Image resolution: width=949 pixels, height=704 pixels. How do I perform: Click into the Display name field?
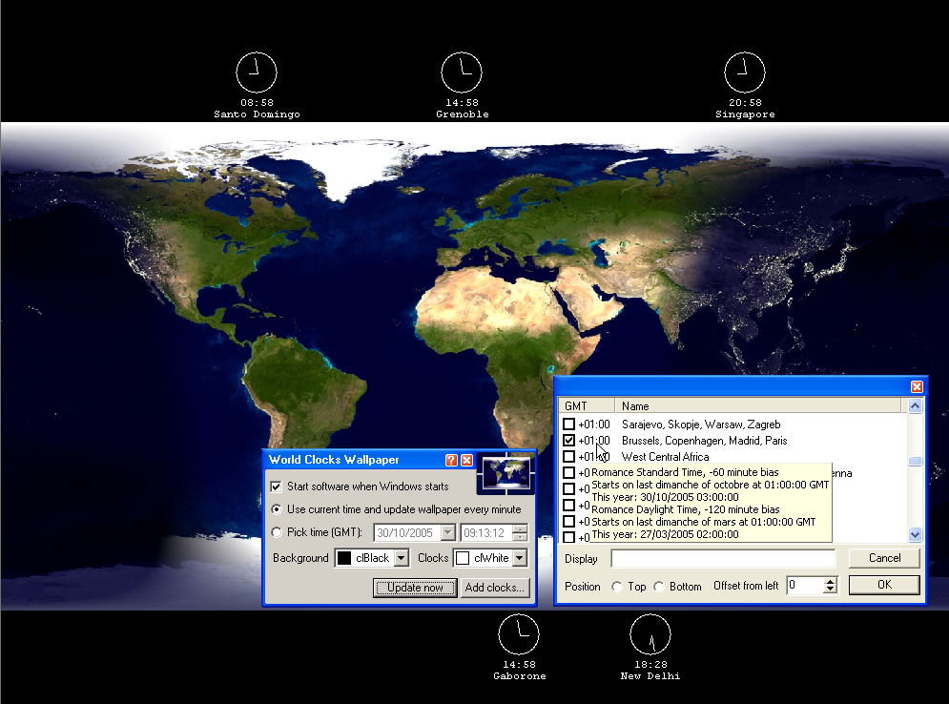coord(723,559)
